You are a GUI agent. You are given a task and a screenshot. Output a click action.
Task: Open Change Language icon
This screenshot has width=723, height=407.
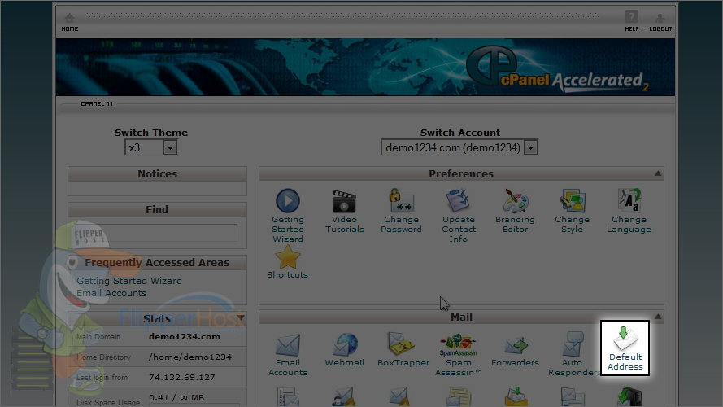pos(629,201)
